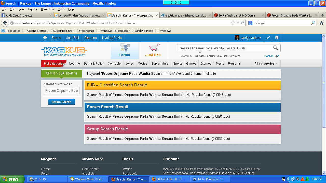Open URL history dropdown arrow
The width and height of the screenshot is (326, 183).
(x=238, y=23)
